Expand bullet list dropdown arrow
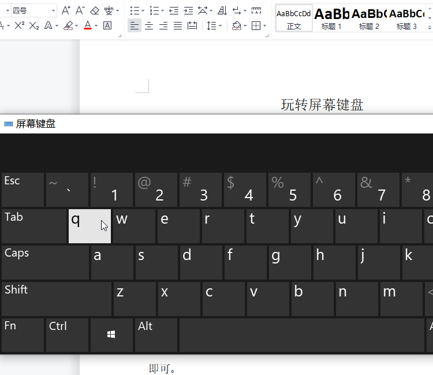Screen dimensions: 433x375 tap(143, 11)
